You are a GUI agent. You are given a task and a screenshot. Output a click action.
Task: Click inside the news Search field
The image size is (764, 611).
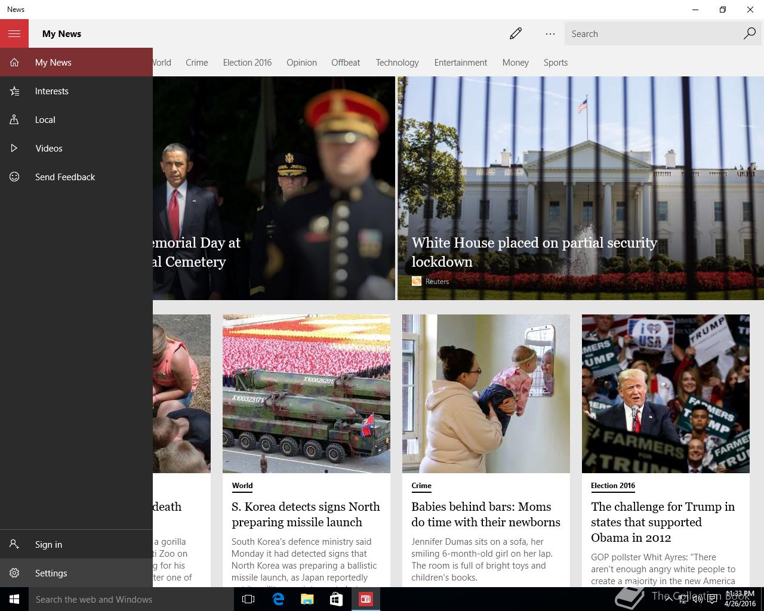pyautogui.click(x=652, y=33)
